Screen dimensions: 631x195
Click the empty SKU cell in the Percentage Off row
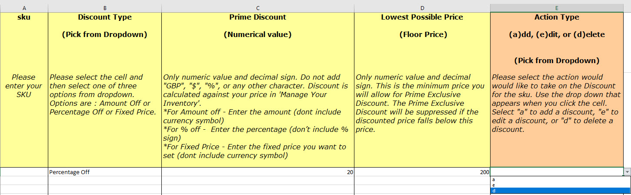[24, 172]
